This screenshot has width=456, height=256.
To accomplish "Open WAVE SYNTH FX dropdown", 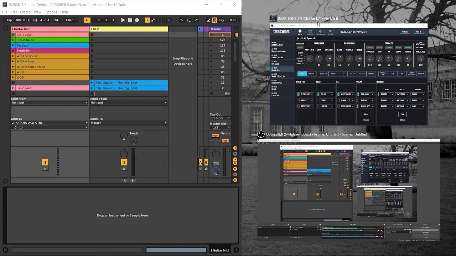I will (346, 94).
